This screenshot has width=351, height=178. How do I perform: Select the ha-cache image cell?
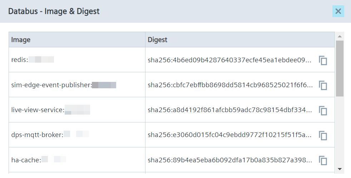point(77,160)
